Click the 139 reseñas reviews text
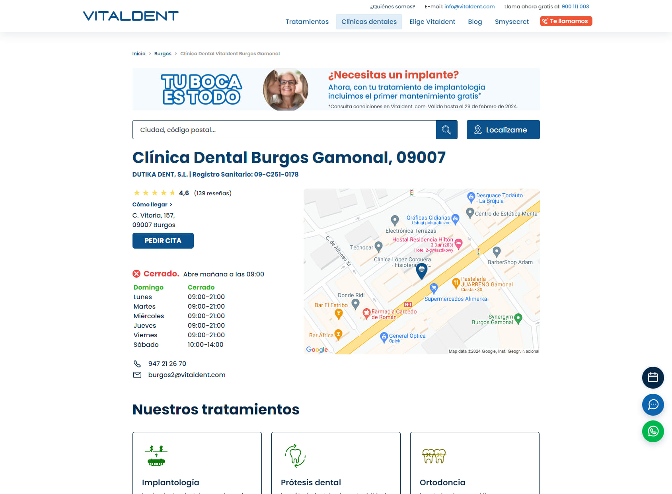The height and width of the screenshot is (494, 672). [213, 193]
